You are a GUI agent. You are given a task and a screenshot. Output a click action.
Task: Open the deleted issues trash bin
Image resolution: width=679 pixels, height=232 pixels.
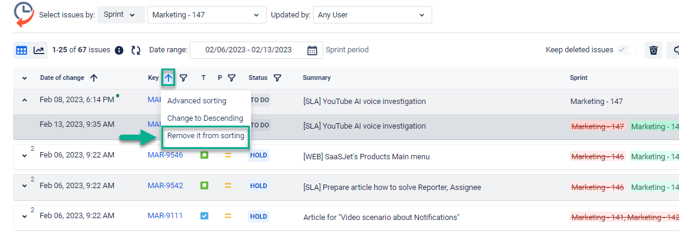654,50
